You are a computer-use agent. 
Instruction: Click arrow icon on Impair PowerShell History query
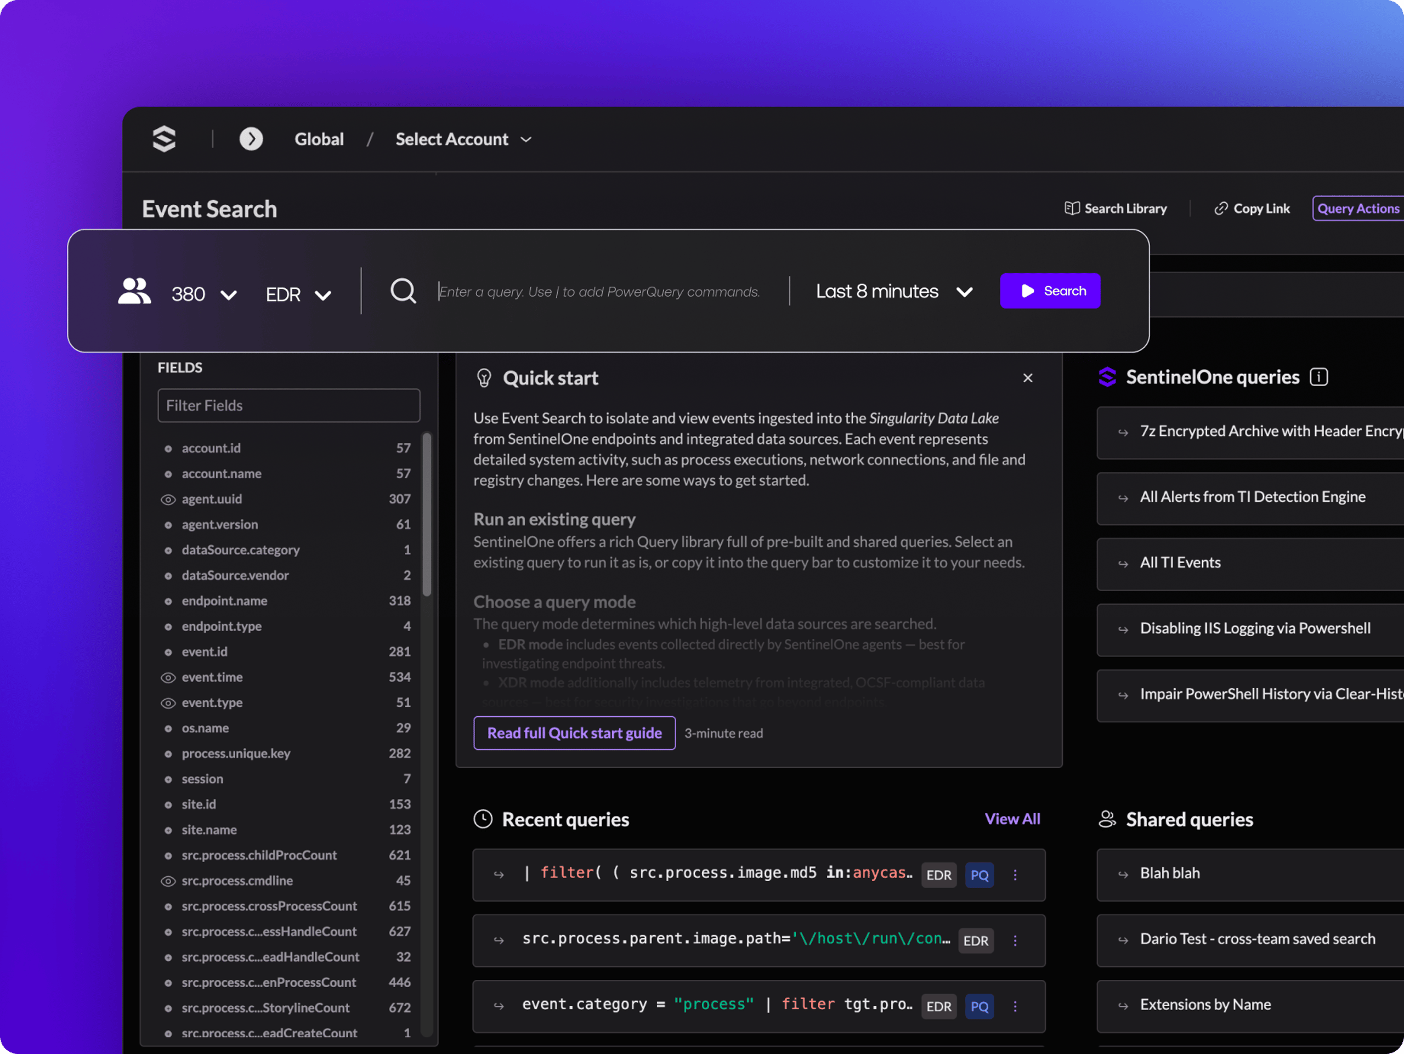pos(1123,695)
